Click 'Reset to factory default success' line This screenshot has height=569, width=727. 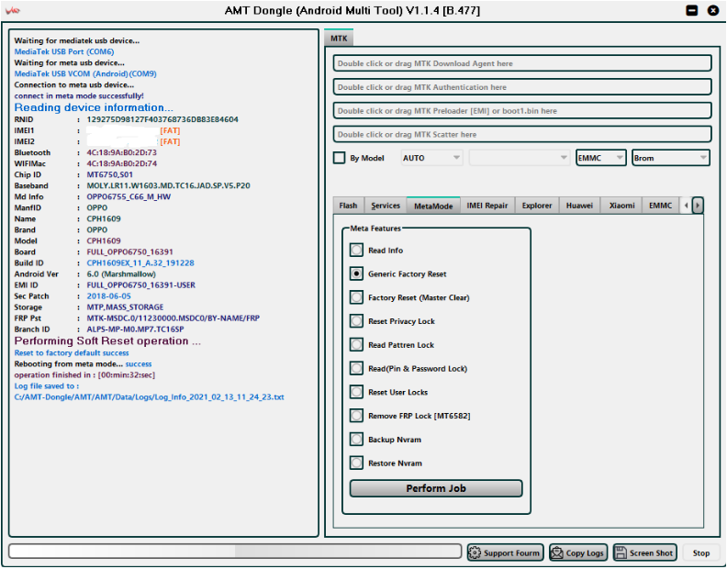[72, 353]
